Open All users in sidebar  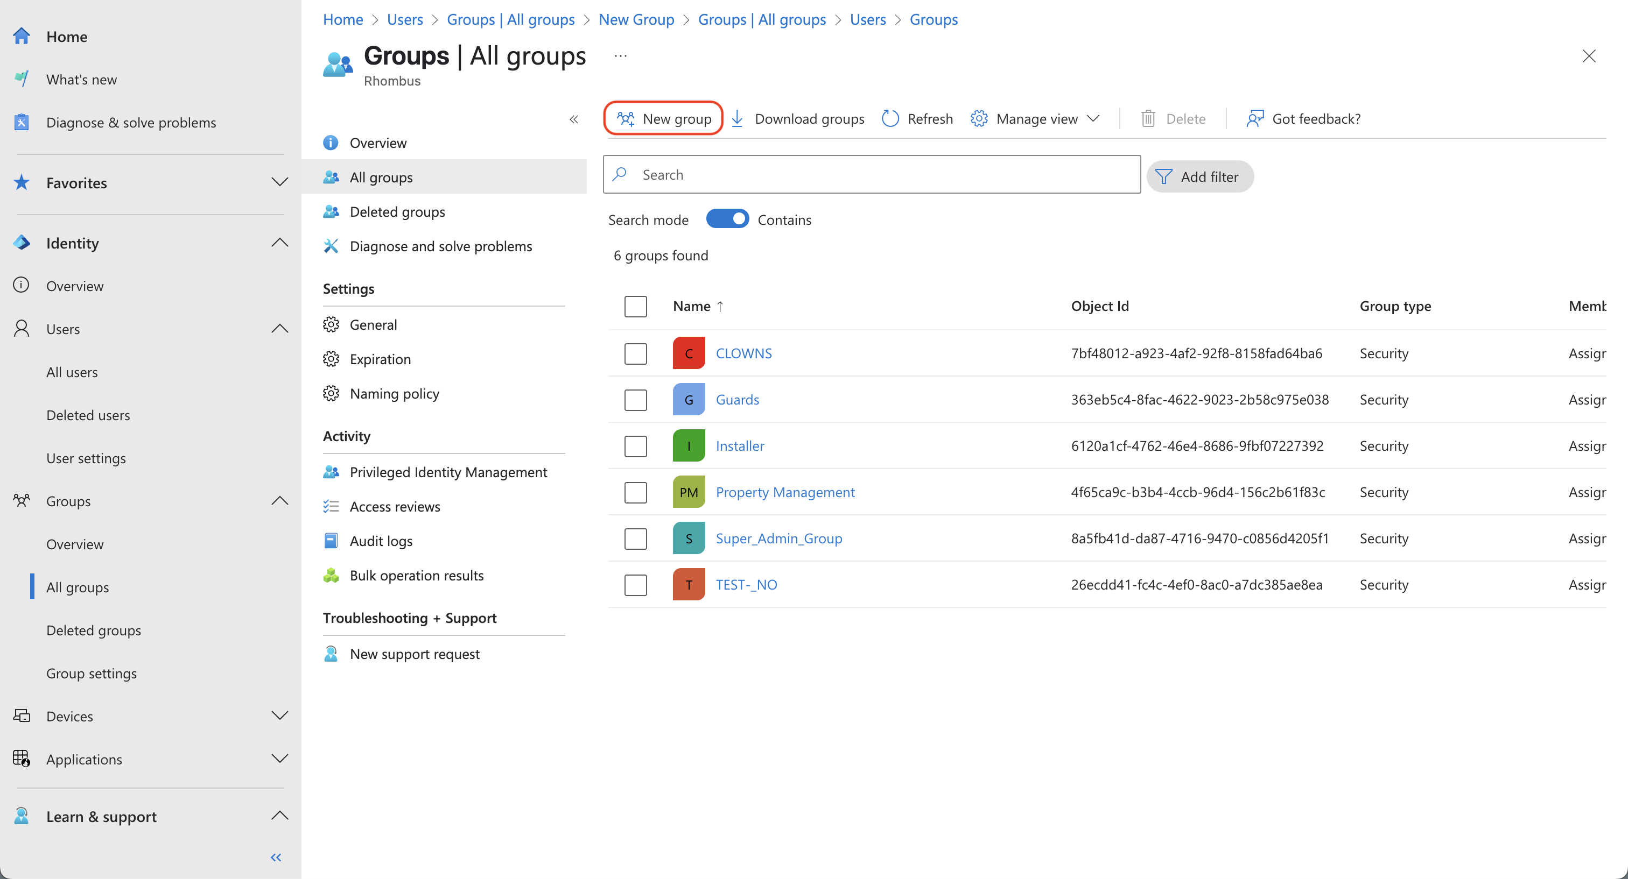click(x=72, y=372)
